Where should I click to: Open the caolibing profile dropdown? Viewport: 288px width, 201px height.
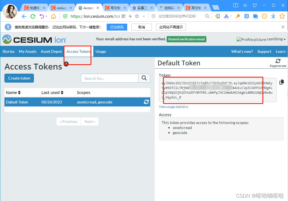pyautogui.click(x=276, y=39)
